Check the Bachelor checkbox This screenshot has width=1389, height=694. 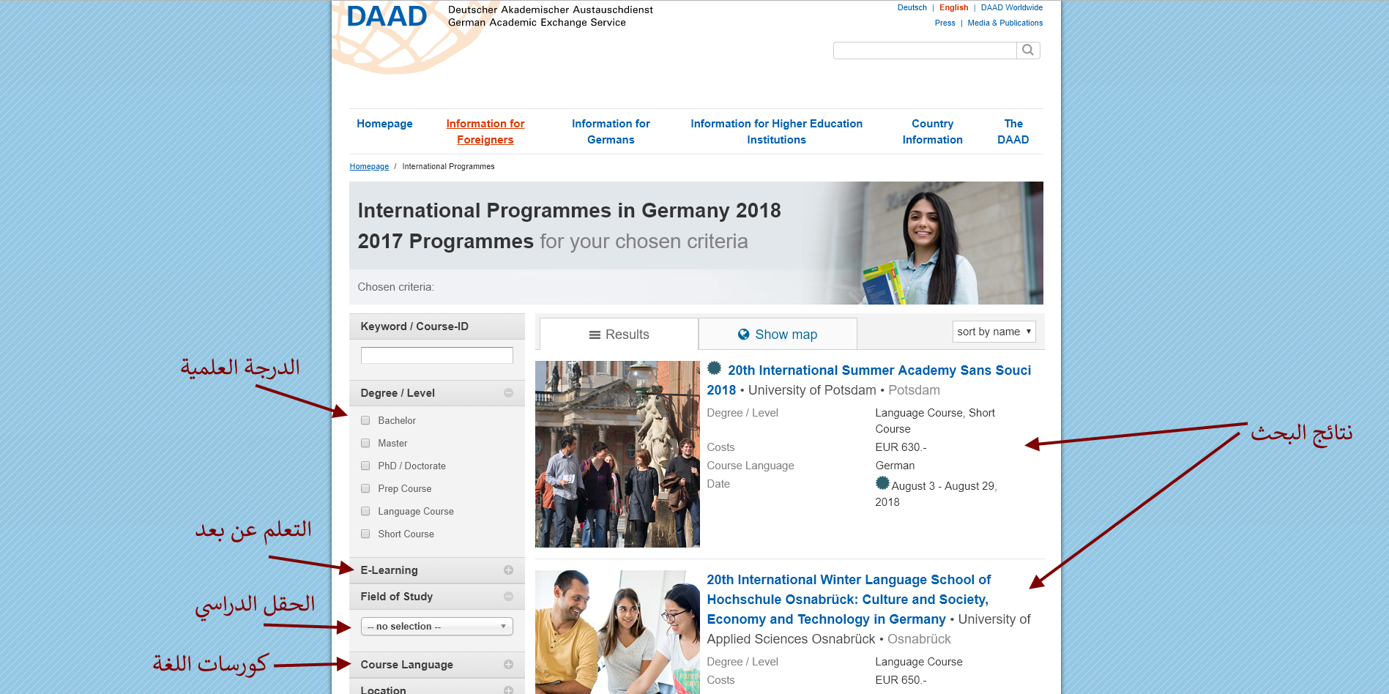pyautogui.click(x=365, y=420)
